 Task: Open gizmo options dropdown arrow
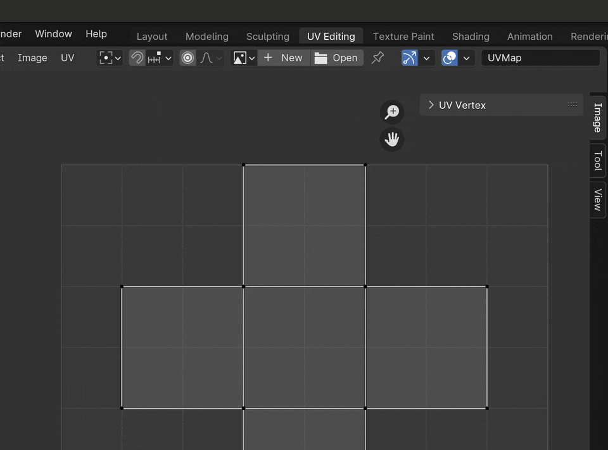427,58
